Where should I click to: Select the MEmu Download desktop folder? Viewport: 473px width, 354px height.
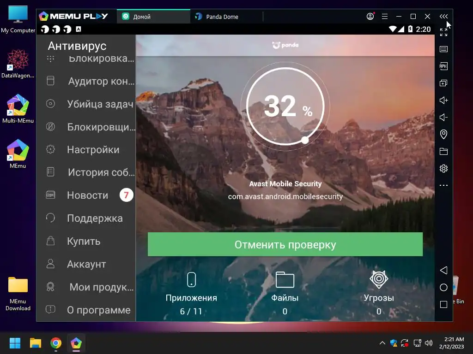pyautogui.click(x=18, y=294)
